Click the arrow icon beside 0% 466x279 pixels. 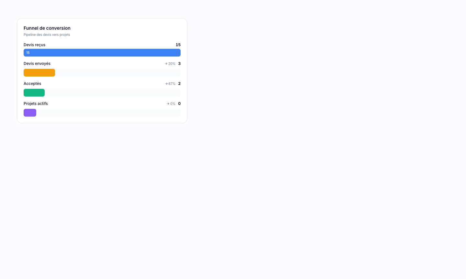(x=168, y=104)
